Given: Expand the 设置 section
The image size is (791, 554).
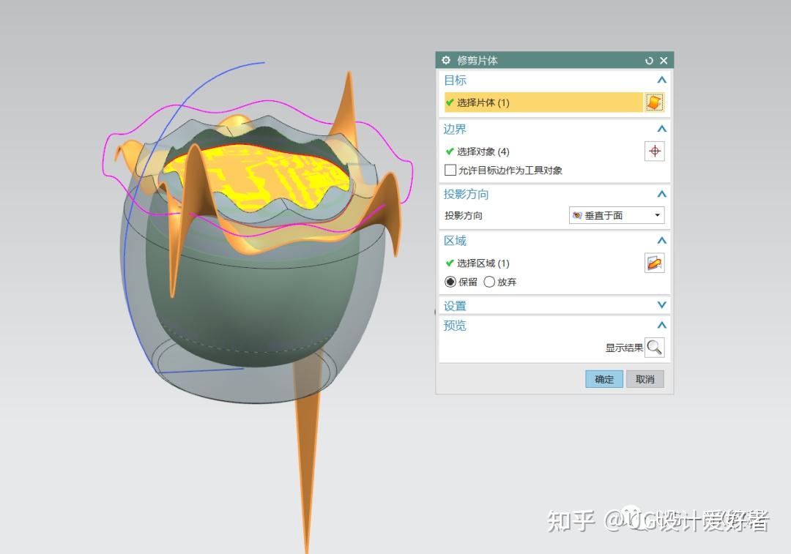Looking at the screenshot, I should [x=661, y=305].
